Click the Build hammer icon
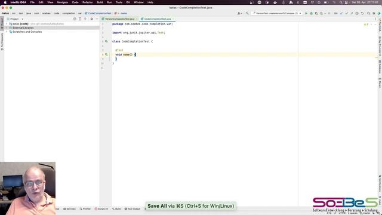382x215 pixels. 247,13
